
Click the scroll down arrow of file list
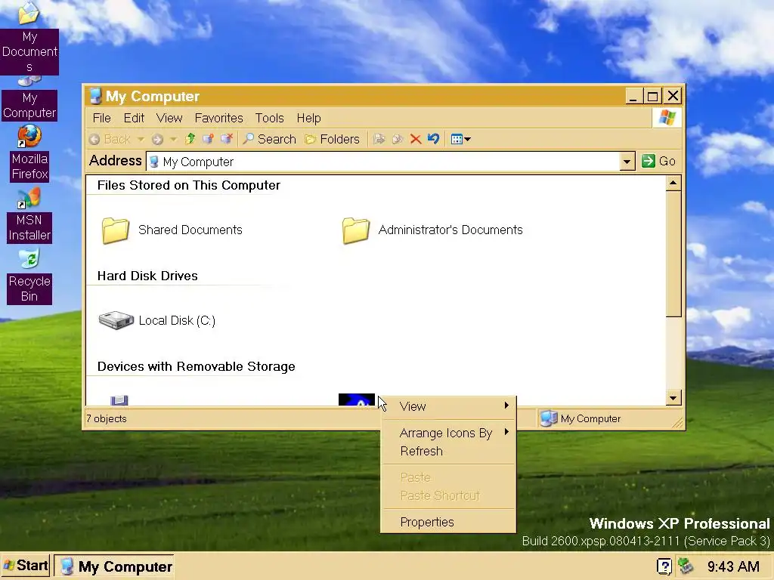(x=673, y=397)
